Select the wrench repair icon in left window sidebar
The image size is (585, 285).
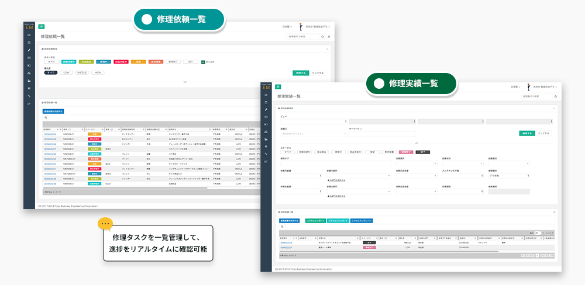coord(29,50)
